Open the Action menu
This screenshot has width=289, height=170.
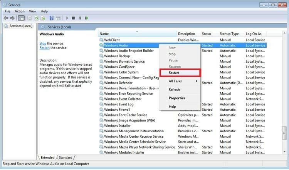coord(20,11)
